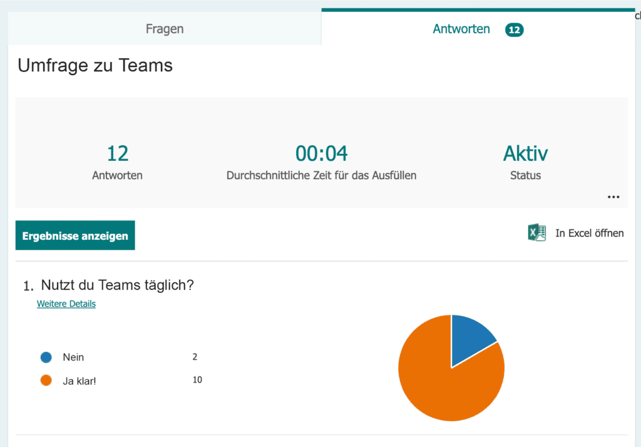641x447 pixels.
Task: Open the Weitere Details link
Action: (66, 304)
